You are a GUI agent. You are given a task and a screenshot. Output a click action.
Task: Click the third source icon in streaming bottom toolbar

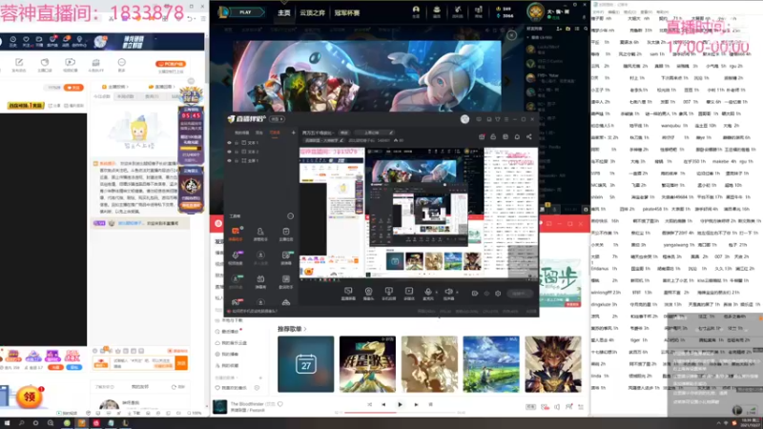(x=388, y=294)
